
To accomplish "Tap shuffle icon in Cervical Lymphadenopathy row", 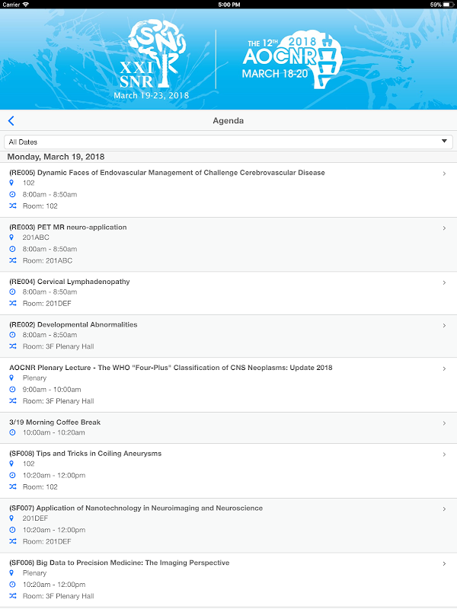I will pos(13,303).
